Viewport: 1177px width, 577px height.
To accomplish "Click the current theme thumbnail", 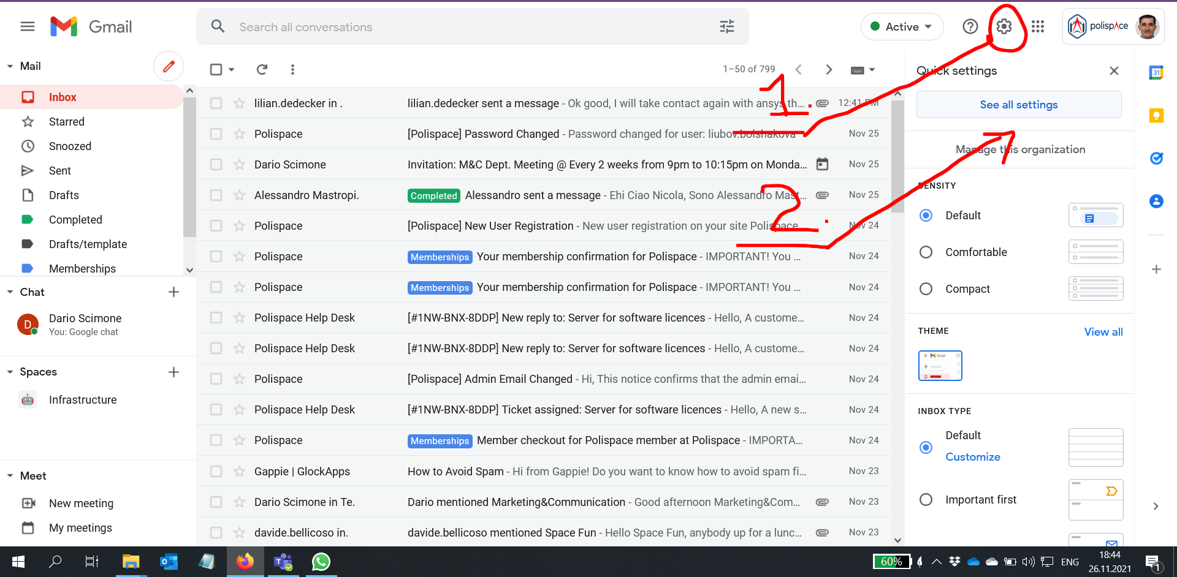I will coord(940,366).
